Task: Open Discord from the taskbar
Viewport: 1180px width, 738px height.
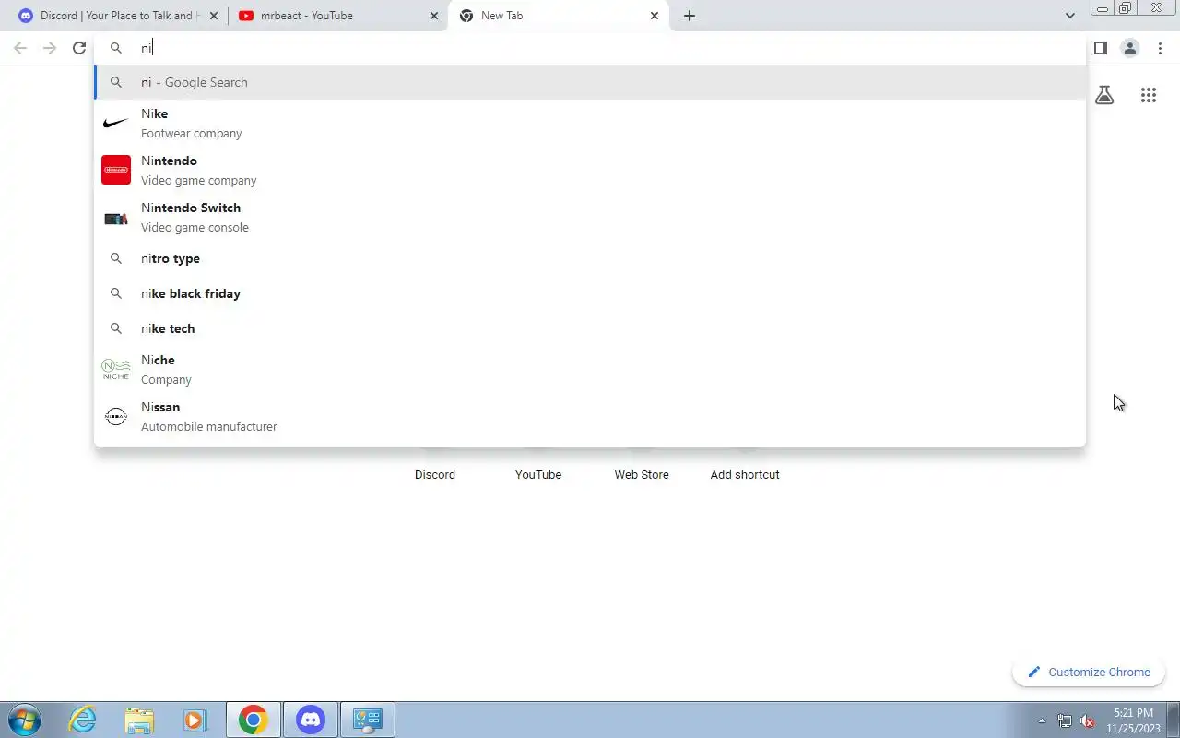Action: coord(311,720)
